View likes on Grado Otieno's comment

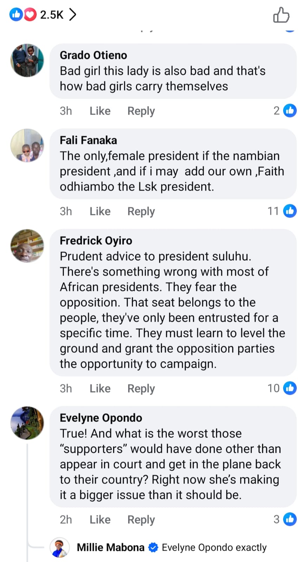click(x=285, y=111)
